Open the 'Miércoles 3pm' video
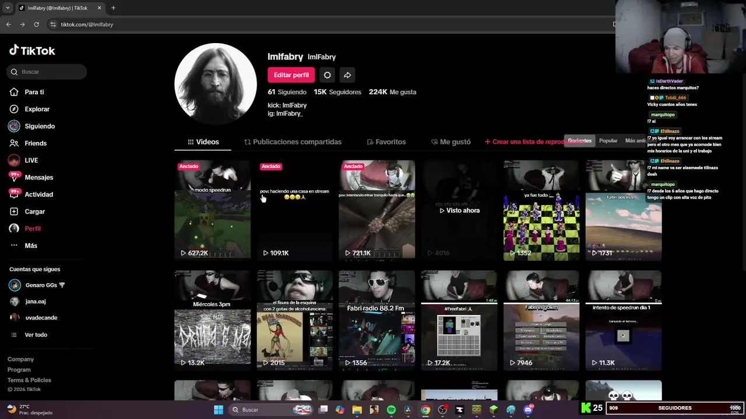 tap(212, 320)
